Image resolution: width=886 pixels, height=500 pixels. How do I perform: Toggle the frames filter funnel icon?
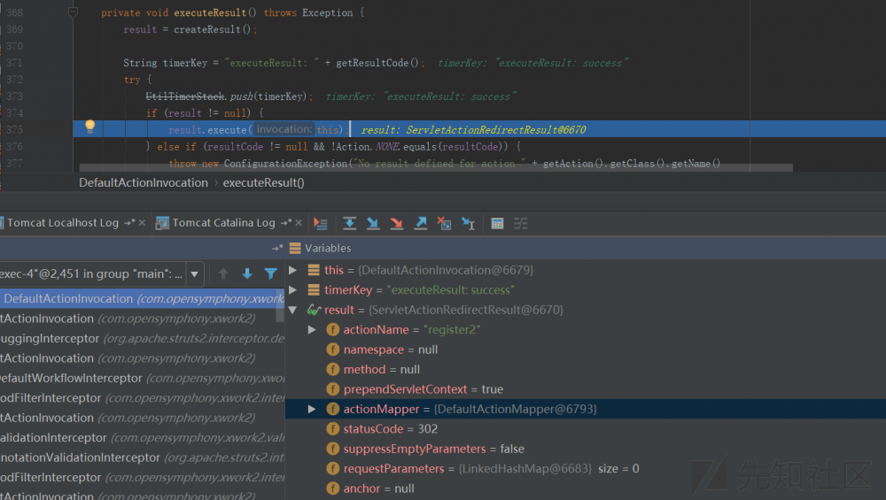tap(271, 274)
